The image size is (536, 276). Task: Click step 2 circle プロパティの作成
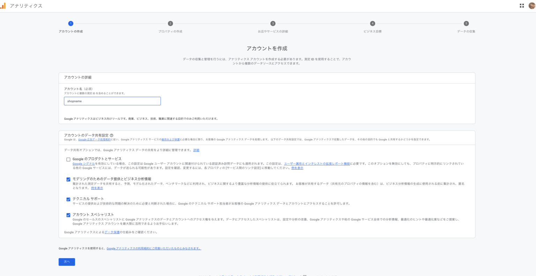[170, 23]
